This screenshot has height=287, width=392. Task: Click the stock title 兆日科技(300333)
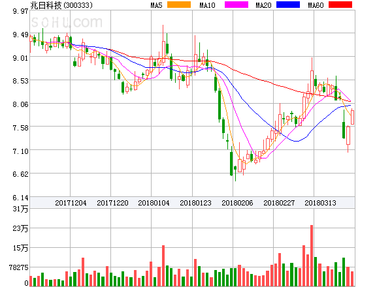tap(61, 5)
